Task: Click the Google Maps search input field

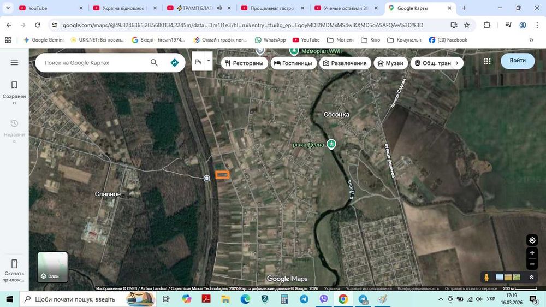Action: pyautogui.click(x=94, y=63)
